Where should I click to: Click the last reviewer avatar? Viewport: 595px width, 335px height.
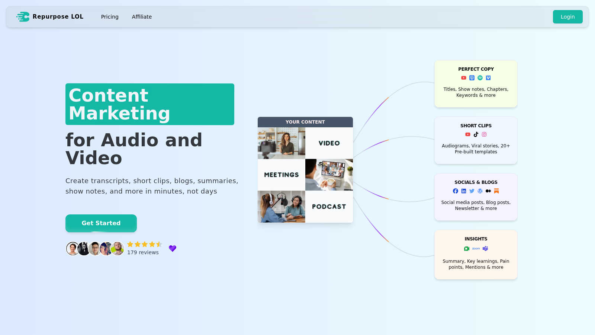pos(118,249)
